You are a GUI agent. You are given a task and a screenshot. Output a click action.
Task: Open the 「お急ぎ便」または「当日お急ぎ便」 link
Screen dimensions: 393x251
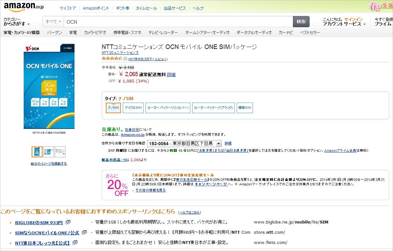point(223,151)
